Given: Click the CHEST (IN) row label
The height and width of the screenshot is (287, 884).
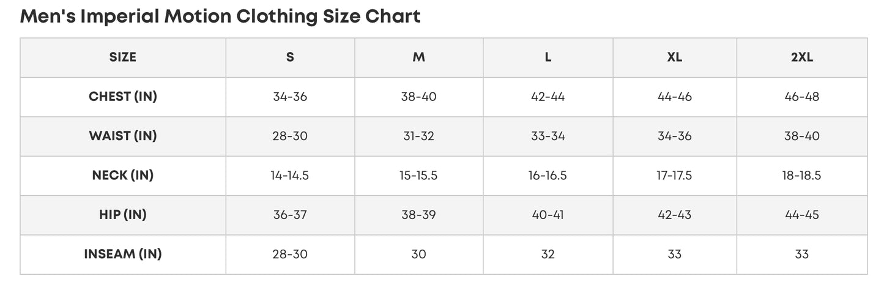Looking at the screenshot, I should coord(123,97).
